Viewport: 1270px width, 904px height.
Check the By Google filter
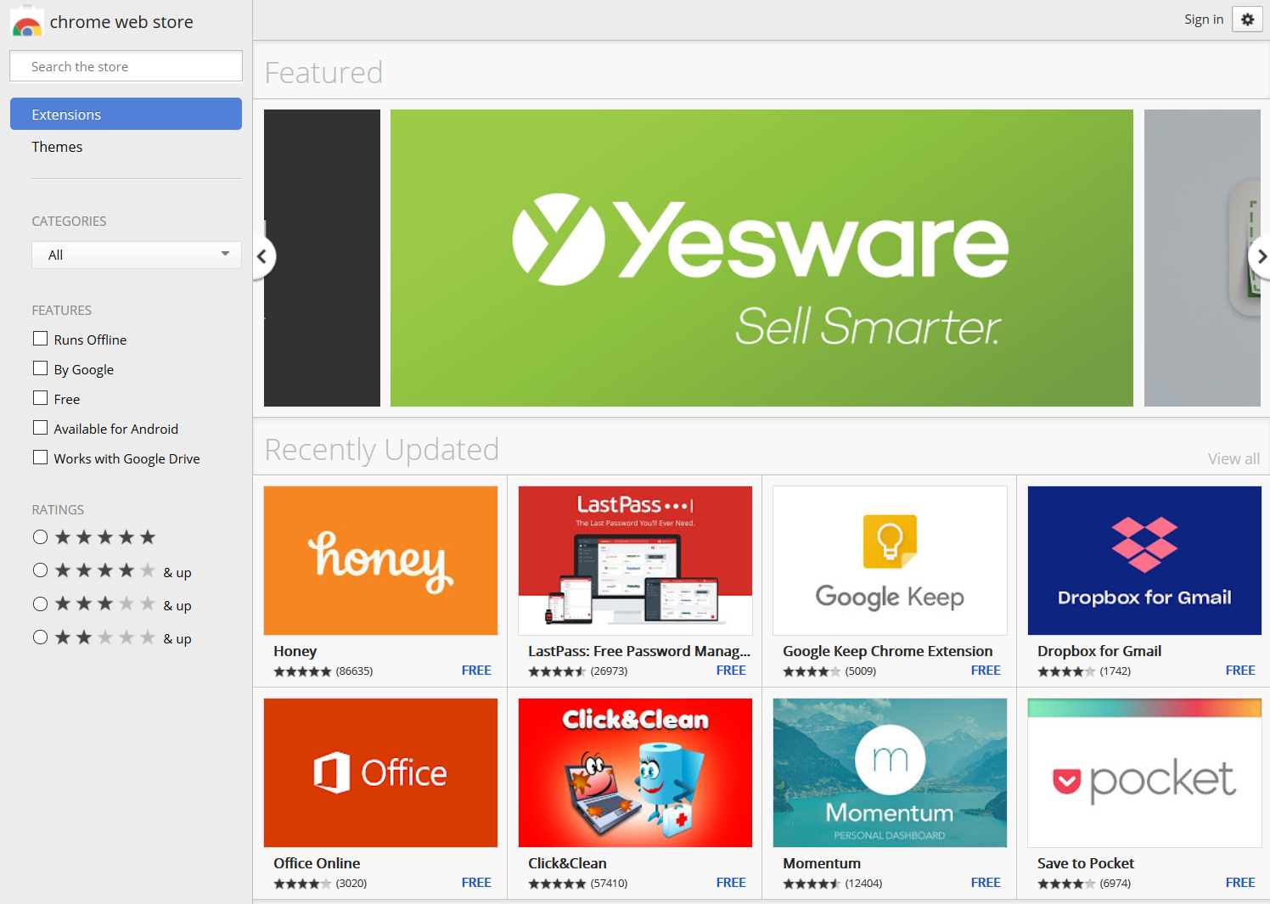coord(40,368)
